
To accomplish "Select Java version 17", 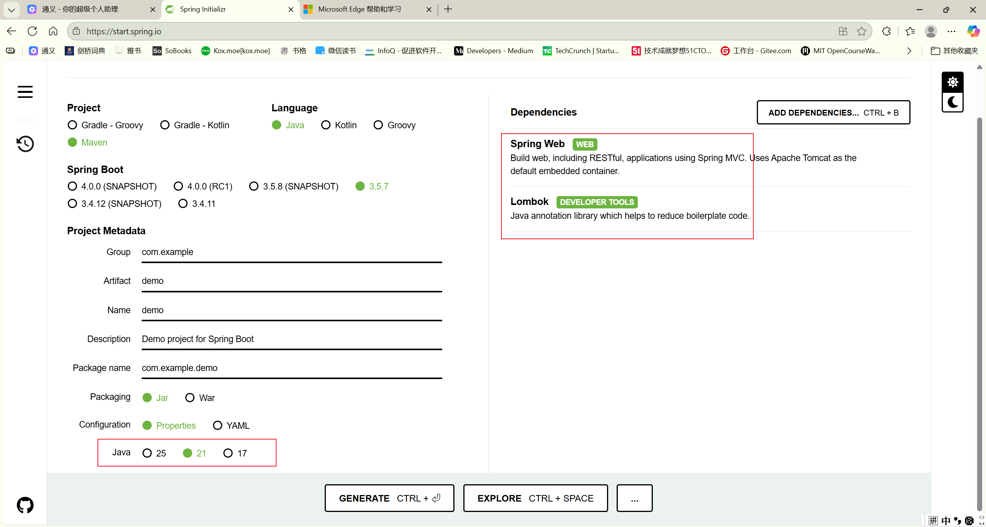I will pos(228,453).
